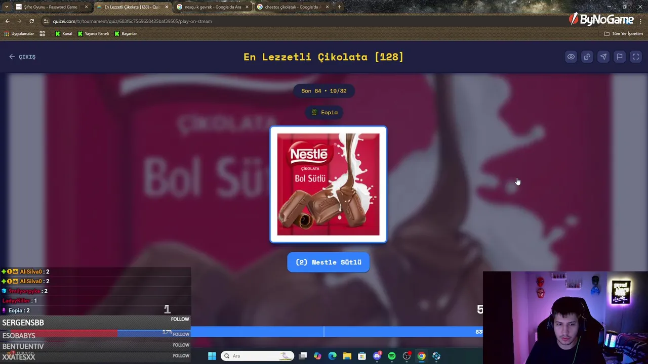Click the flag report icon
This screenshot has height=364, width=648.
tap(619, 57)
